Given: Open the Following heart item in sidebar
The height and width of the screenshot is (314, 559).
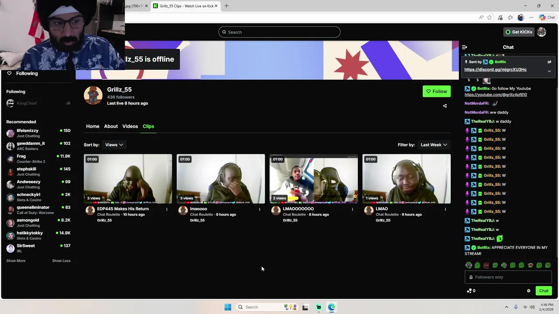Looking at the screenshot, I should 22,73.
